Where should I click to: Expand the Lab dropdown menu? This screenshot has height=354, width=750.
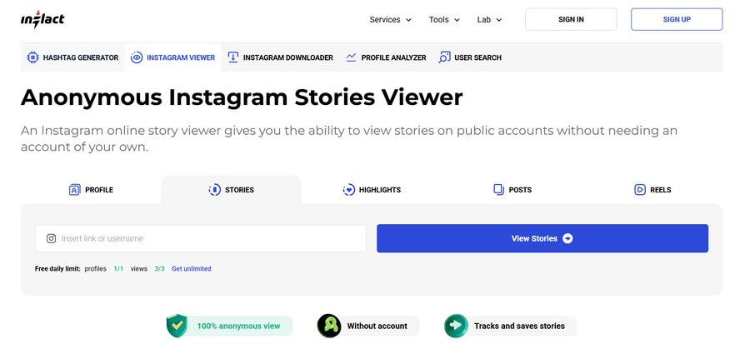click(x=489, y=19)
